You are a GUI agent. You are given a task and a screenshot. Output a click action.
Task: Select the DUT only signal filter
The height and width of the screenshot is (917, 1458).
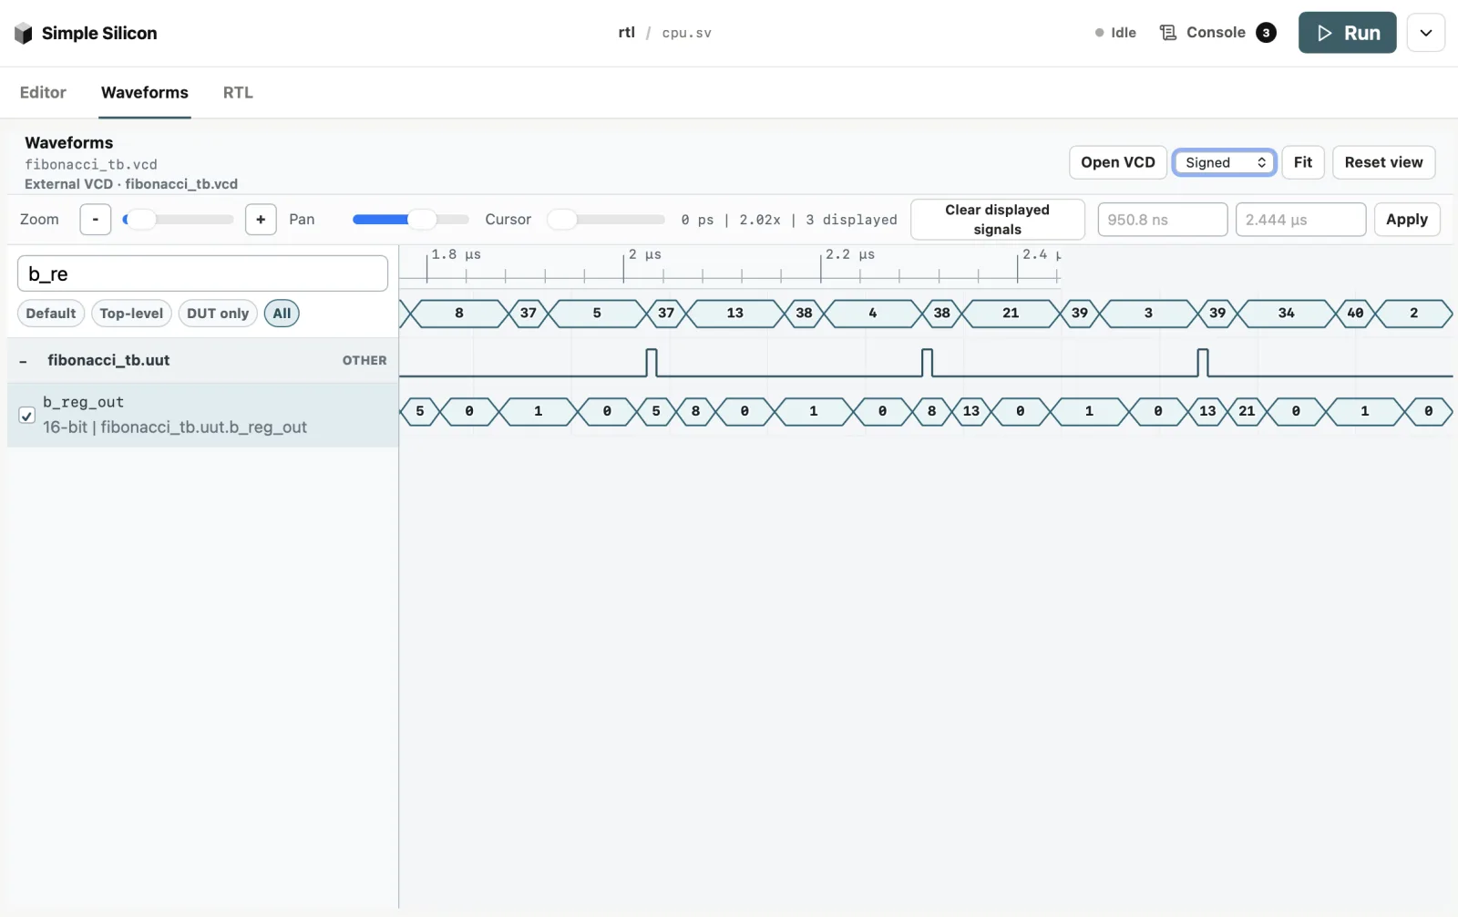pyautogui.click(x=218, y=314)
